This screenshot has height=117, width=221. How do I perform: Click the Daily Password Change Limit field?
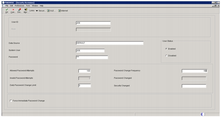pyautogui.click(x=84, y=85)
